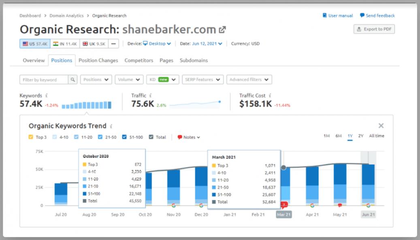Close the Organic Keywords Trend panel
This screenshot has width=420, height=240.
[x=381, y=126]
